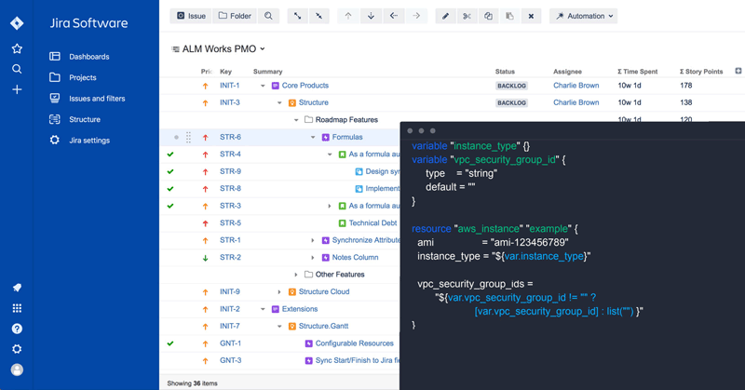The width and height of the screenshot is (745, 390).
Task: Click the Folder toolbar button
Action: (x=235, y=16)
